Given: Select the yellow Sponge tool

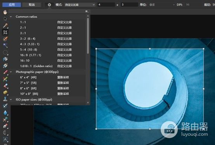Looking at the screenshot, I should click(x=5, y=92).
